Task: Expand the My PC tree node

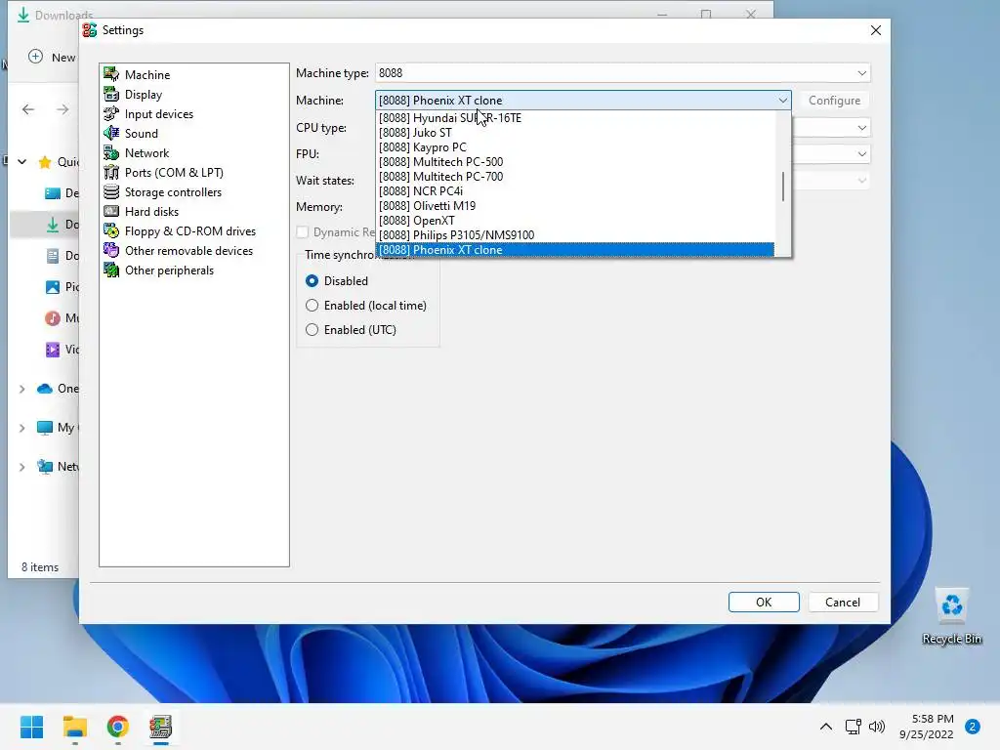Action: 22,428
